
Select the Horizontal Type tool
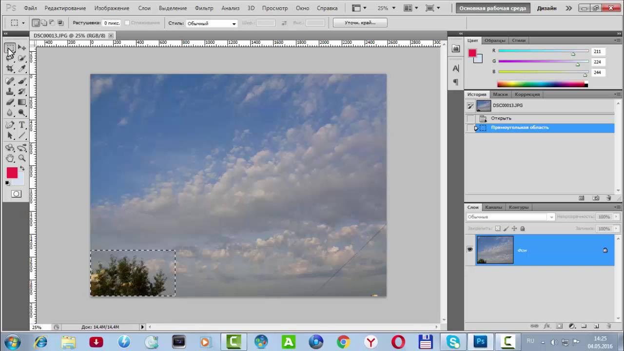pyautogui.click(x=22, y=125)
